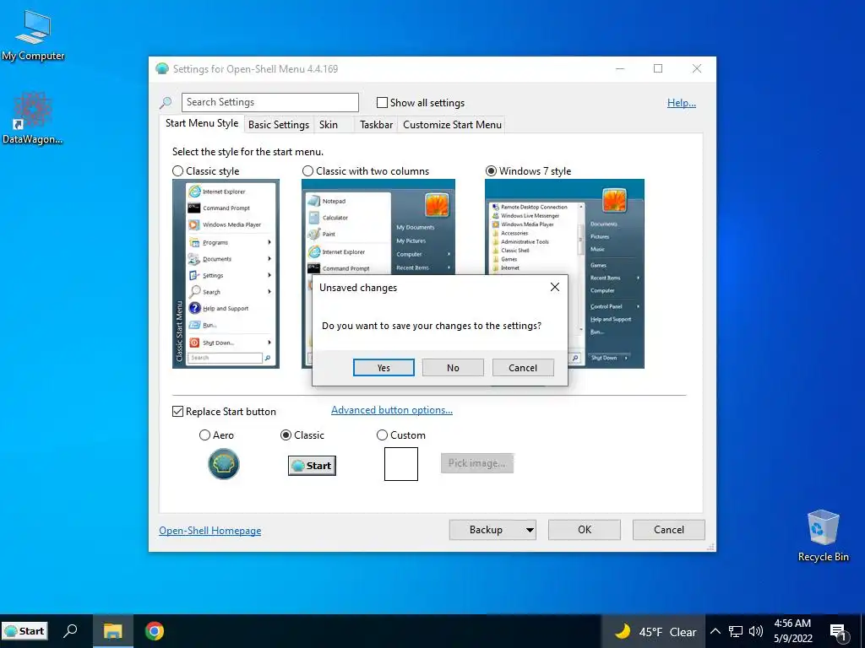Open taskbar search magnifier
The height and width of the screenshot is (648, 865).
pos(70,631)
